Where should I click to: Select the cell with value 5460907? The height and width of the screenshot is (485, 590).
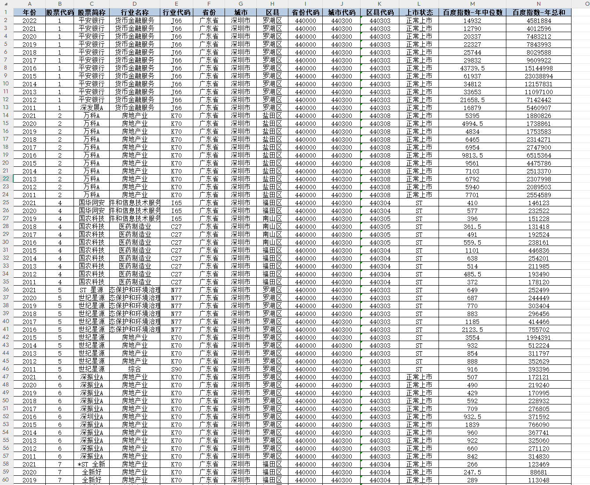click(538, 108)
